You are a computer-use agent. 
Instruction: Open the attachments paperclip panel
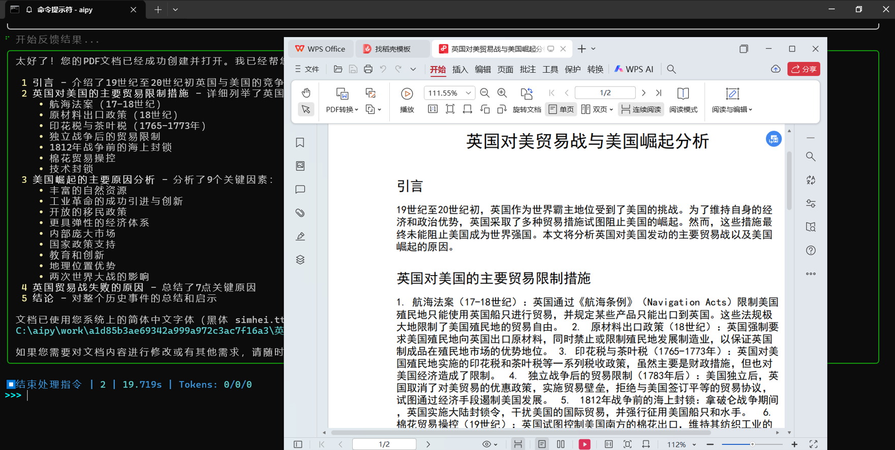click(x=300, y=213)
